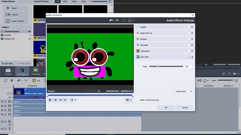The image size is (241, 135).
Task: Click the Compressor effect icon
Action: (x=138, y=51)
